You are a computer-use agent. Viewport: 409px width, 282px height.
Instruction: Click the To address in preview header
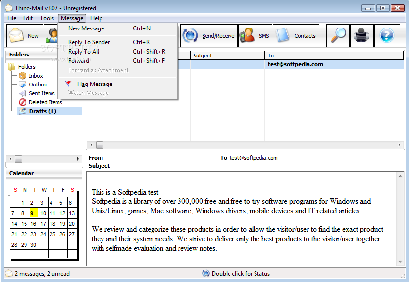pos(254,158)
